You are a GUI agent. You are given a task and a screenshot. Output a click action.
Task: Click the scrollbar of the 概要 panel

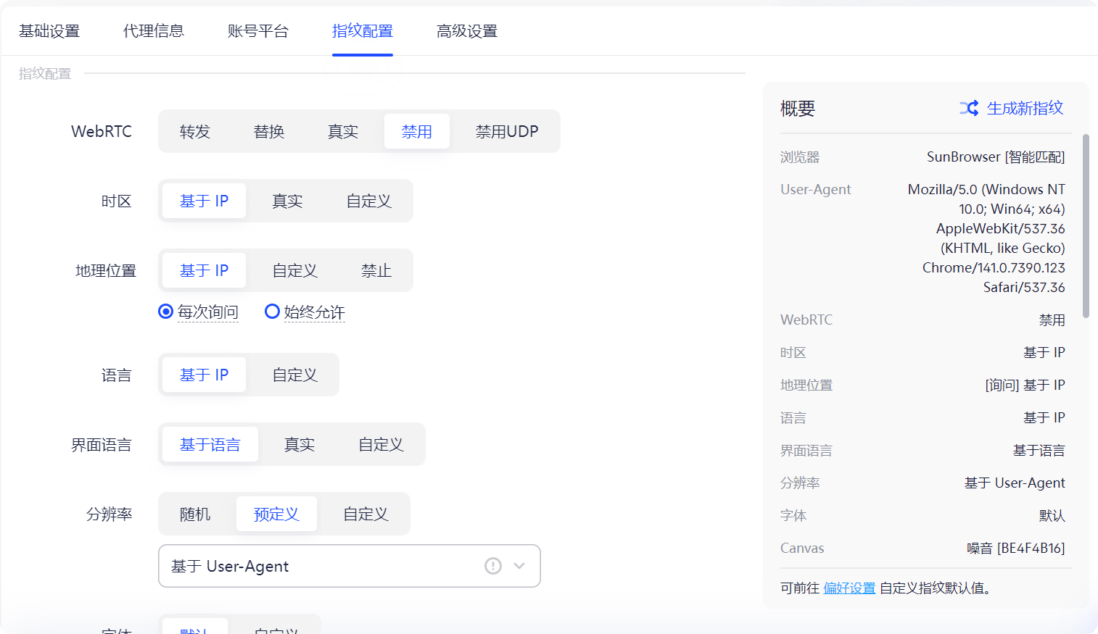pyautogui.click(x=1086, y=225)
